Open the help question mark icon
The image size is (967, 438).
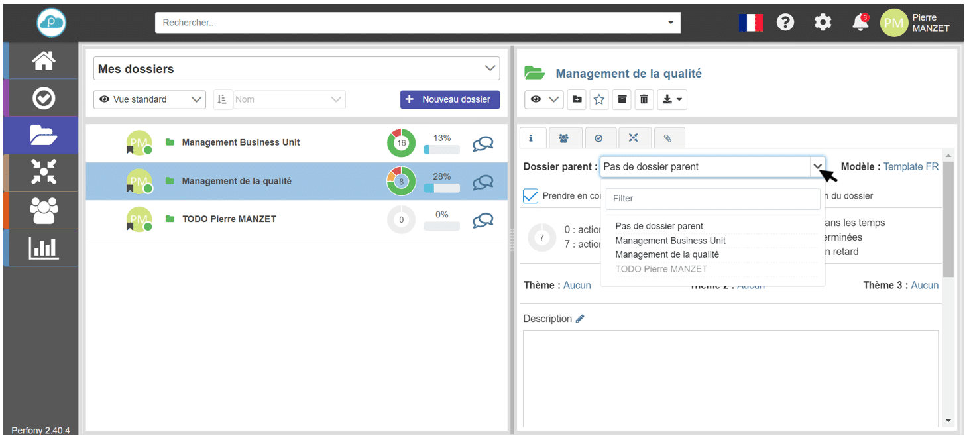(x=785, y=23)
